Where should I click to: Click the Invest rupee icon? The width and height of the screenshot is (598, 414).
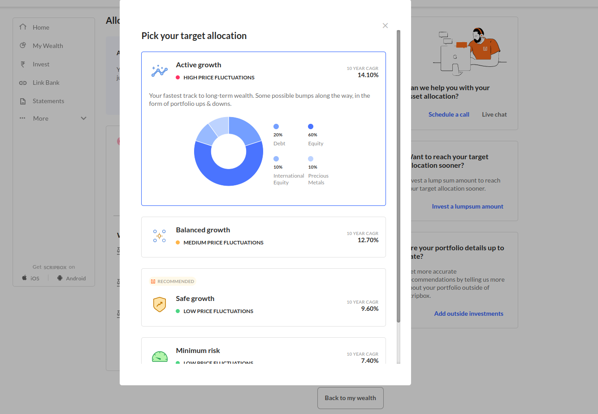click(23, 64)
